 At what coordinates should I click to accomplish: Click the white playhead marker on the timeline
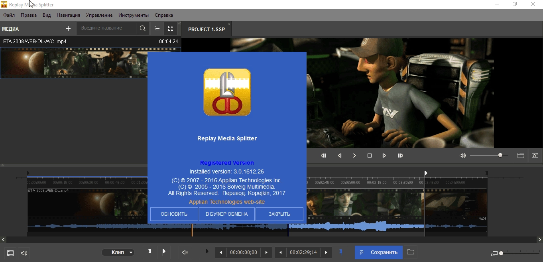[x=425, y=173]
